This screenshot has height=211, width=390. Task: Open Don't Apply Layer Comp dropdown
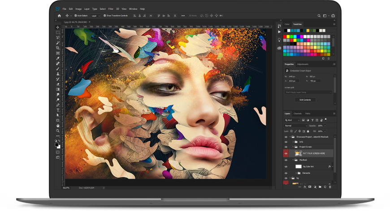tap(308, 92)
